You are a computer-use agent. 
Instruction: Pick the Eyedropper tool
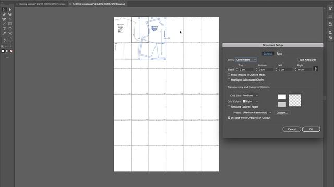(x=4, y=33)
